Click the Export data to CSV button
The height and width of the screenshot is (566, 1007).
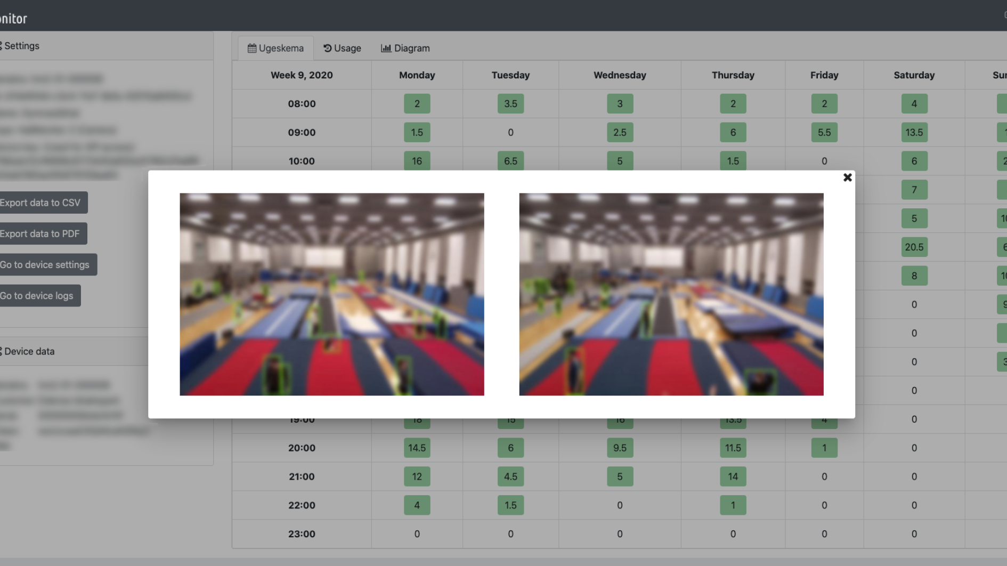[x=40, y=203]
